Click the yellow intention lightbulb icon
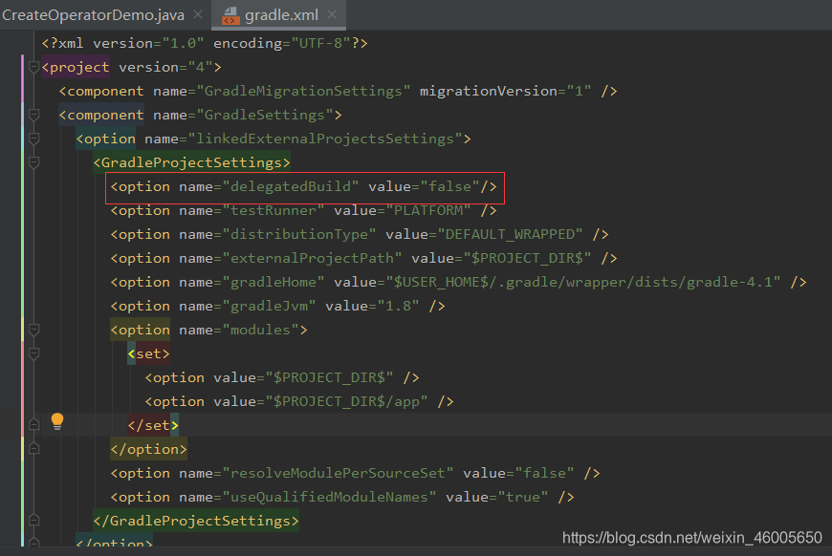The width and height of the screenshot is (832, 556). [x=56, y=420]
